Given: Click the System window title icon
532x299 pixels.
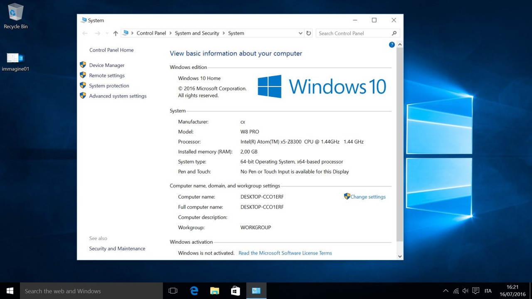Looking at the screenshot, I should click(84, 20).
